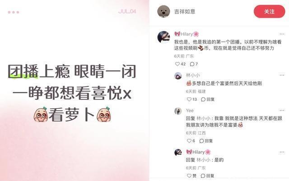
Task: Open the 7 replies on Hilary's comment
Action: [194, 64]
